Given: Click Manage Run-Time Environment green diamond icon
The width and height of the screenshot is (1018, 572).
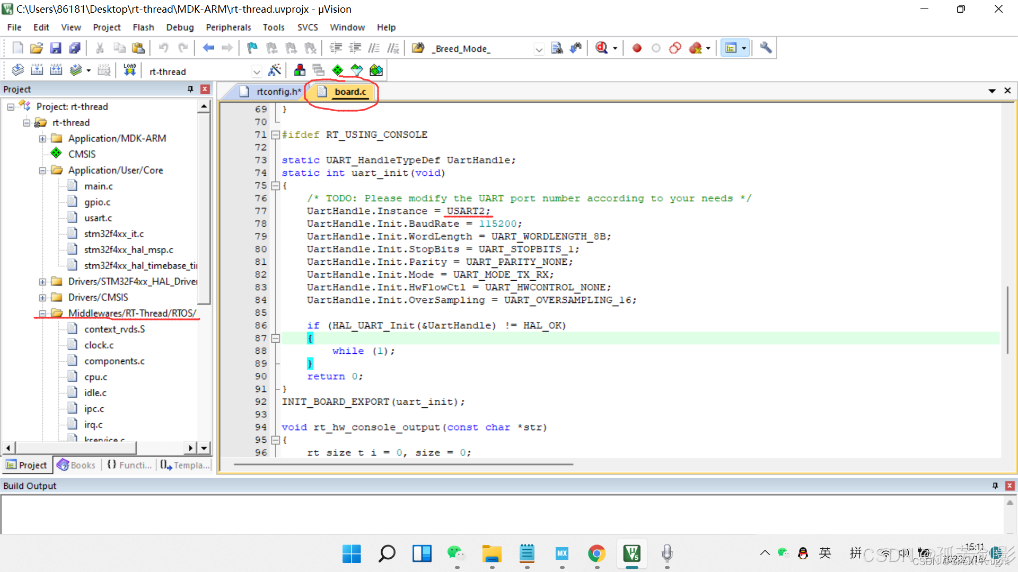Looking at the screenshot, I should 337,70.
